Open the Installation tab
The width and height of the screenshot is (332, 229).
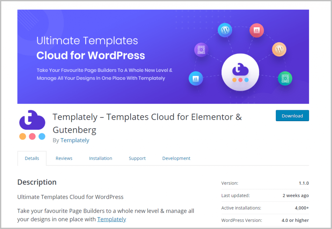point(101,158)
